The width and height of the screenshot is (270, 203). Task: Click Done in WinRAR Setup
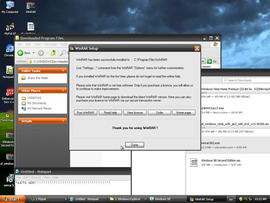tap(134, 145)
